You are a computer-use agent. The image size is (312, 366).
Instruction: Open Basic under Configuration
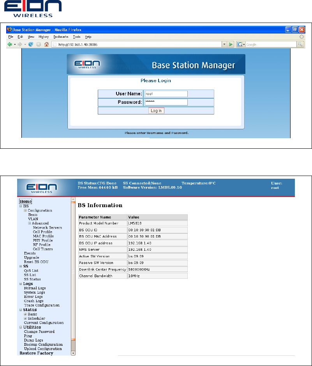(x=33, y=215)
